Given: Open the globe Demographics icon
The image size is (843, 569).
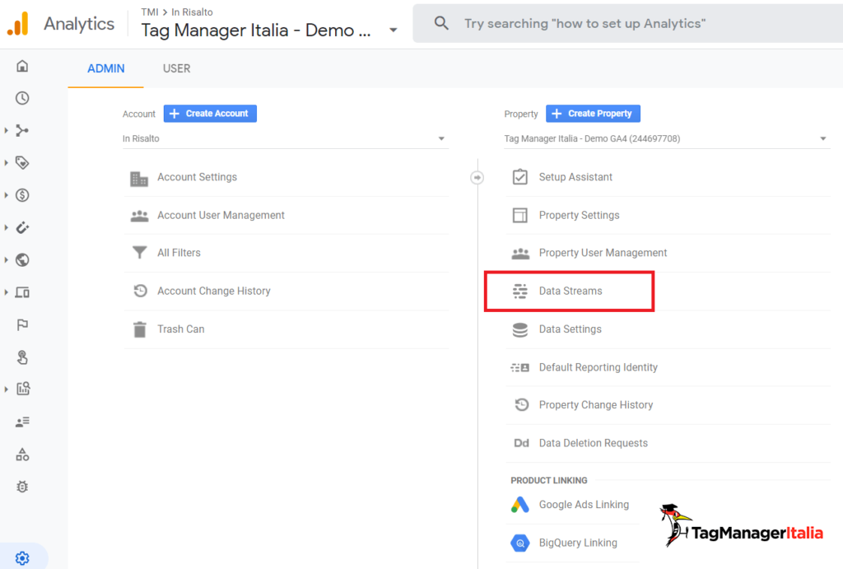Looking at the screenshot, I should point(22,259).
